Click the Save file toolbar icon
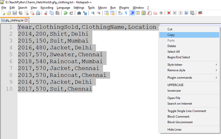Viewport: 221px width, 139px height. 15,13
